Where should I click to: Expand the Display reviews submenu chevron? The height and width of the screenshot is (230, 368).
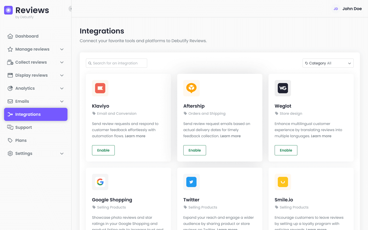(x=62, y=75)
